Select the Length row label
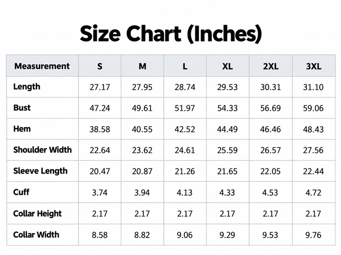The height and width of the screenshot is (255, 341). click(x=27, y=87)
